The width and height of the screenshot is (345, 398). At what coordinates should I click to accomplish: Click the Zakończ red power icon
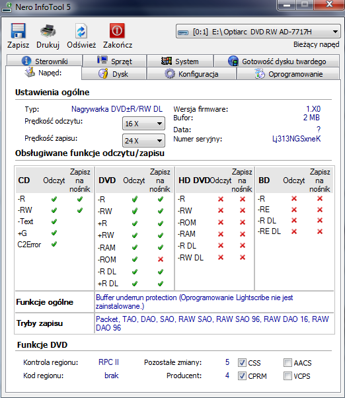click(x=117, y=30)
